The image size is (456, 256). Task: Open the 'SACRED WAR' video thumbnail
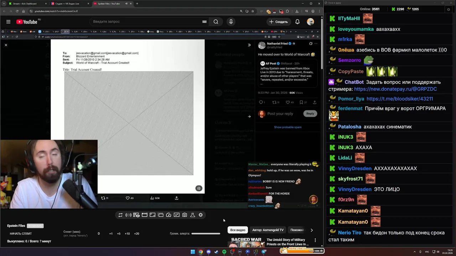tap(246, 242)
